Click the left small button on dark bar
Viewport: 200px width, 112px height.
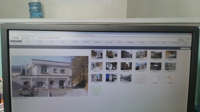(x=183, y=49)
